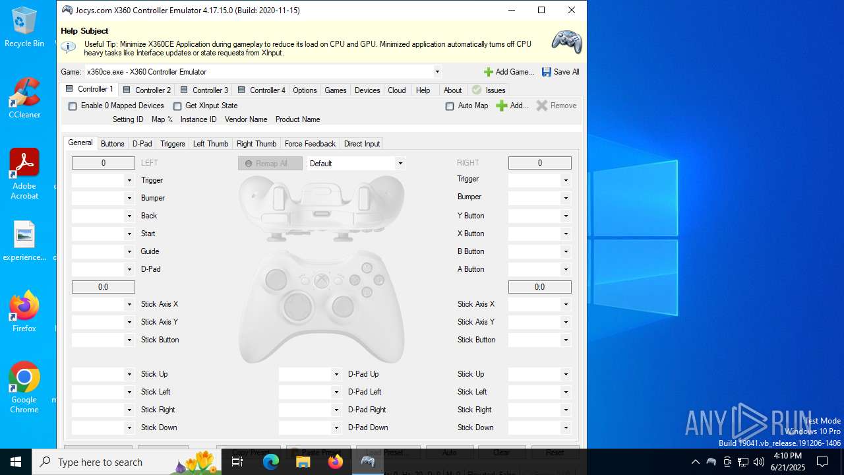The width and height of the screenshot is (844, 475).
Task: Open the Back button mapping dropdown
Action: tap(129, 216)
